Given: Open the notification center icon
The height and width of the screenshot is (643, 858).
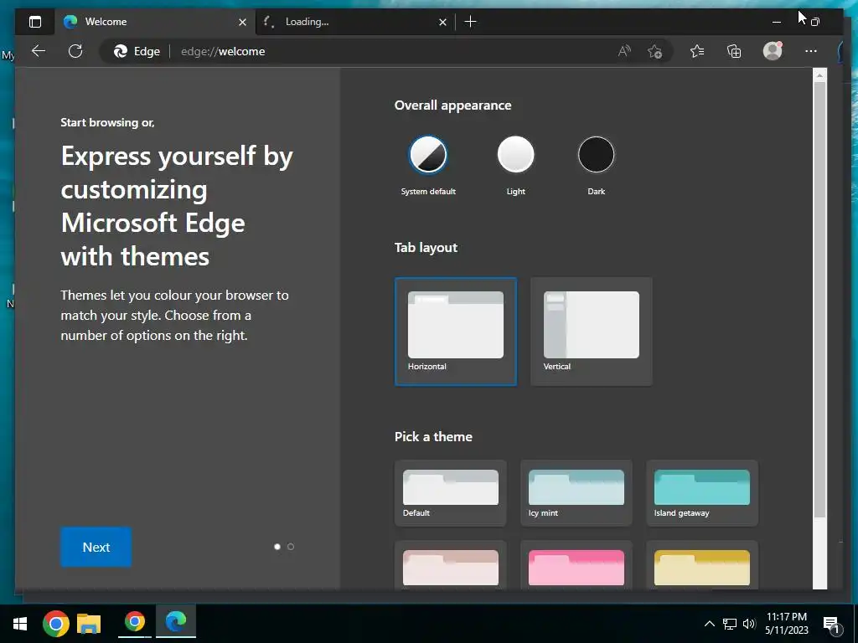Looking at the screenshot, I should pos(831,624).
